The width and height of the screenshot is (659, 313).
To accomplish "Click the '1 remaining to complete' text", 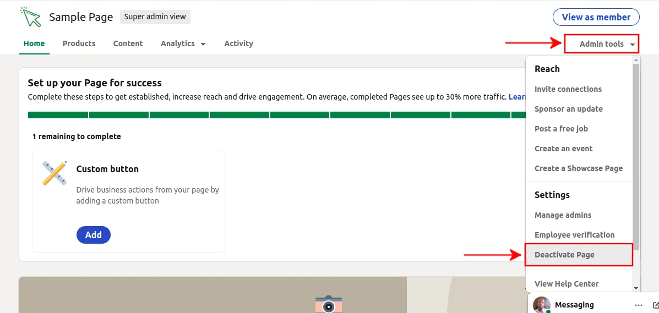I will (77, 136).
